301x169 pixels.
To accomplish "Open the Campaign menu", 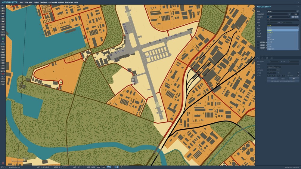I will tap(44, 2).
